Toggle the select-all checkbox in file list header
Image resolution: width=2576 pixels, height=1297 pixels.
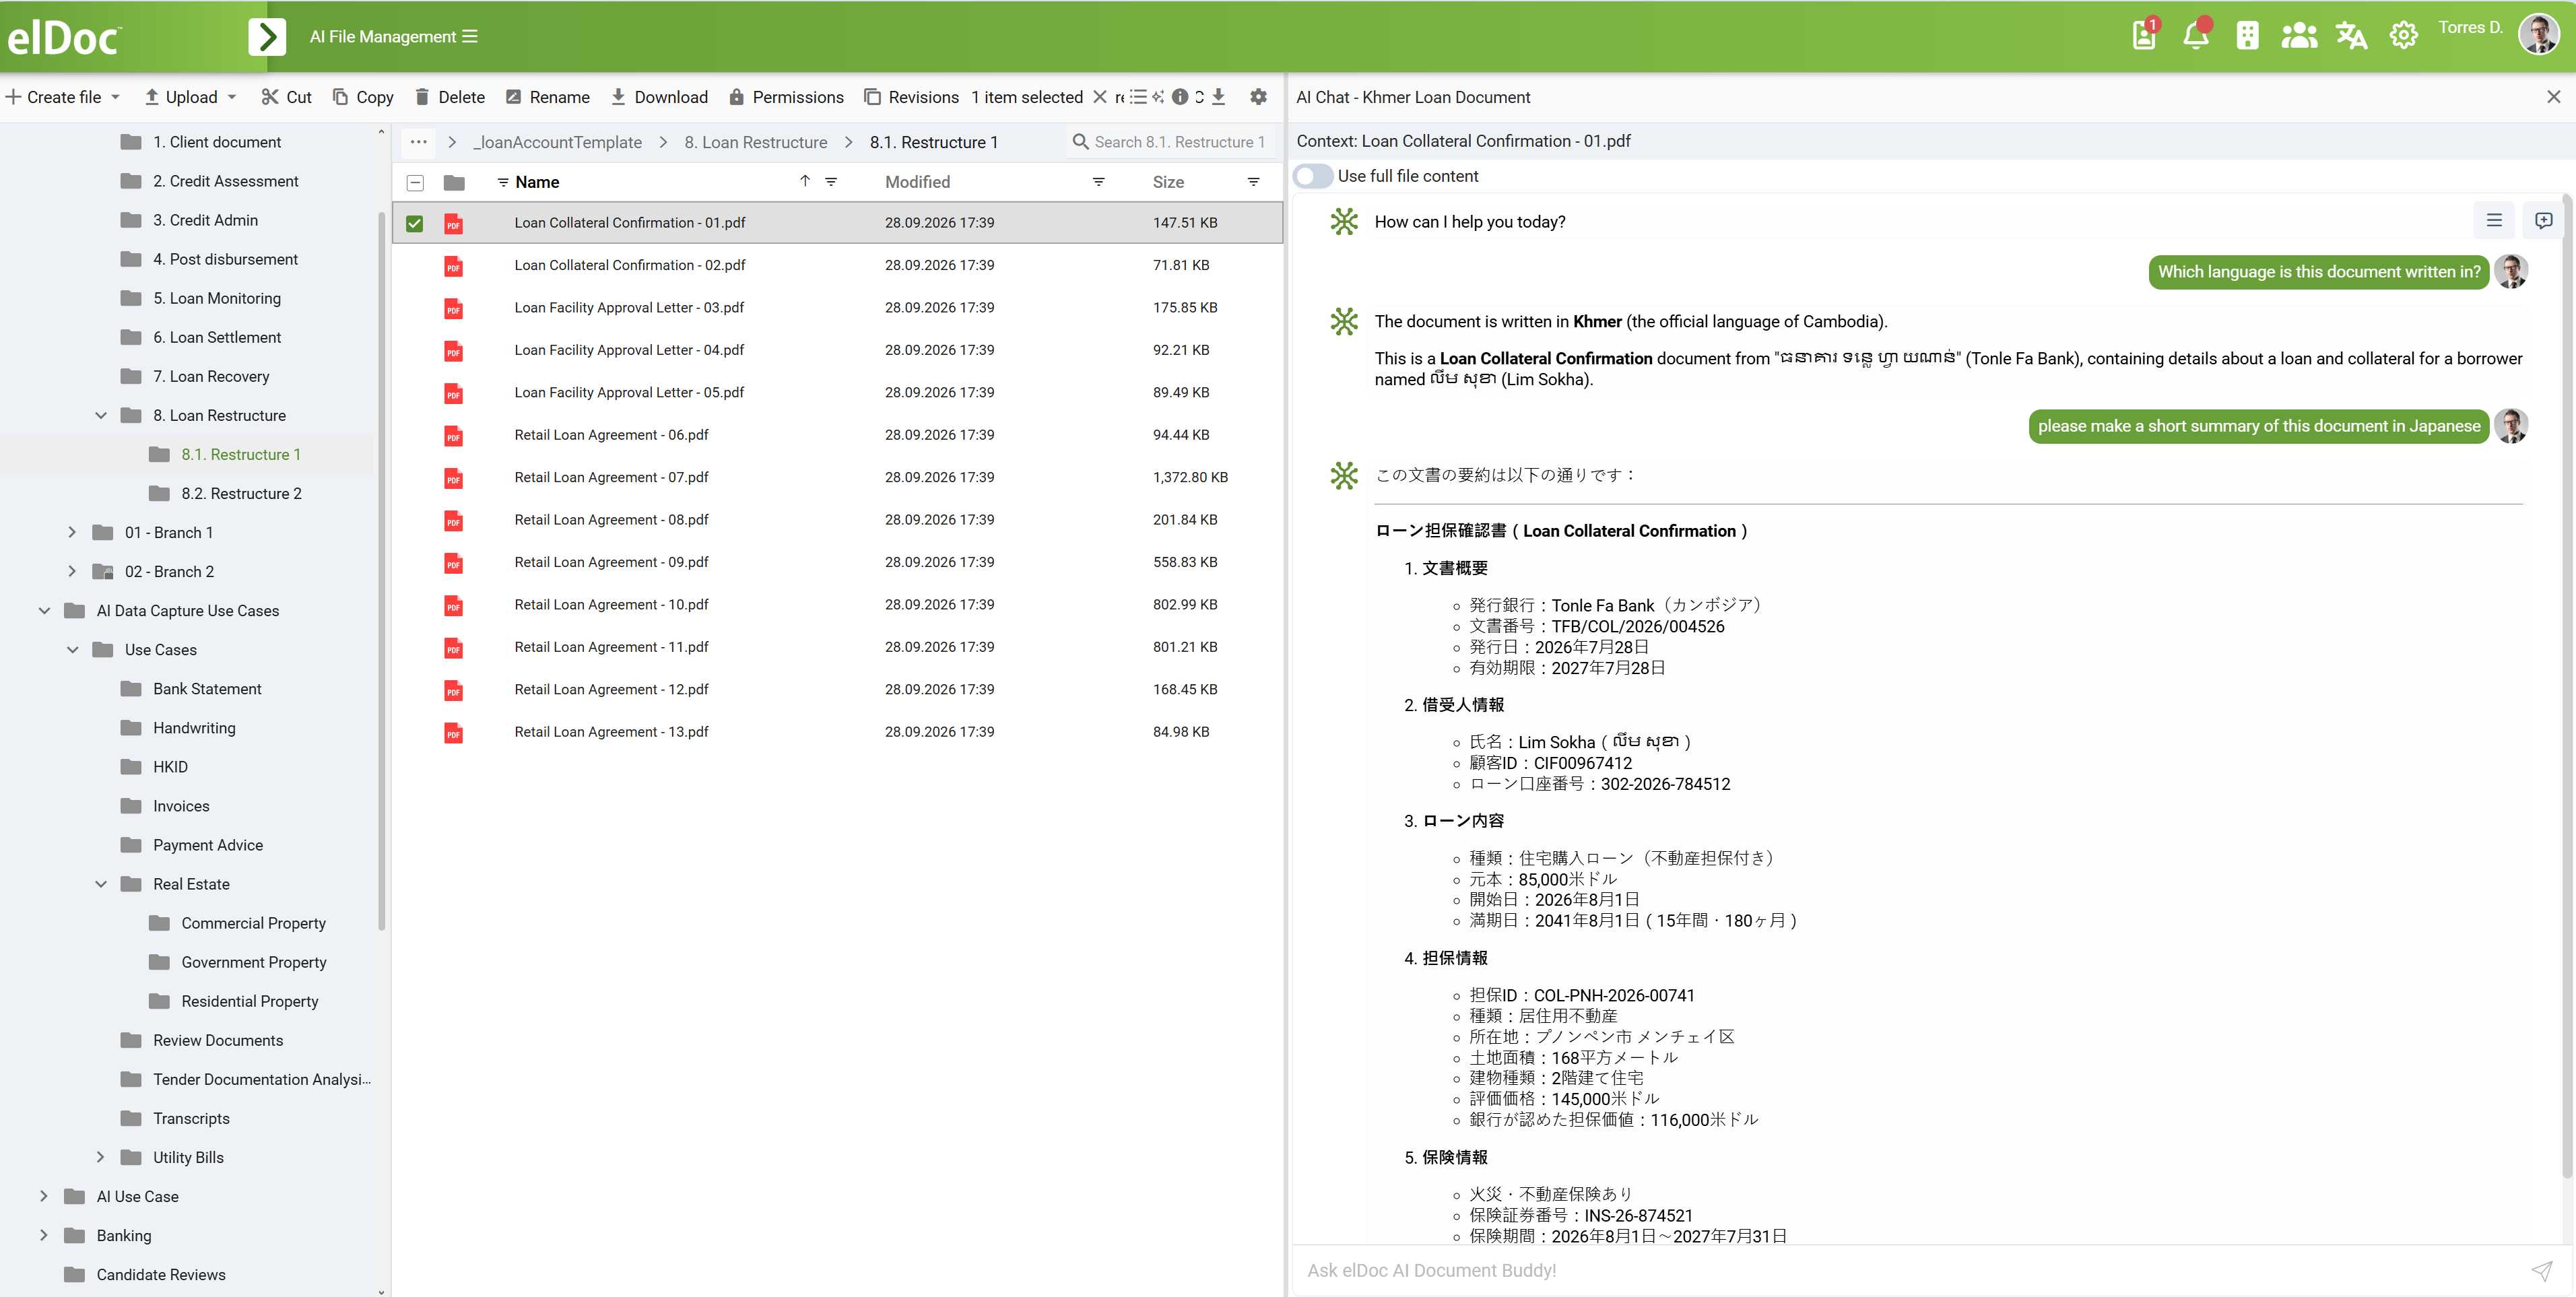415,183
